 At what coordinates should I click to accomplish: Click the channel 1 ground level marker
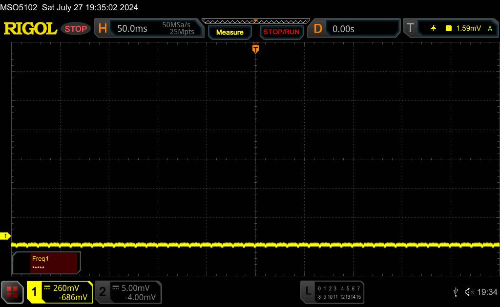5,236
